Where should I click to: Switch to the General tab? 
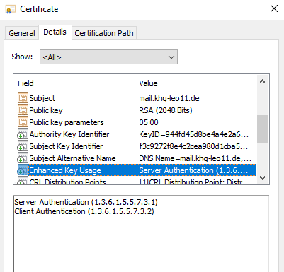click(22, 33)
